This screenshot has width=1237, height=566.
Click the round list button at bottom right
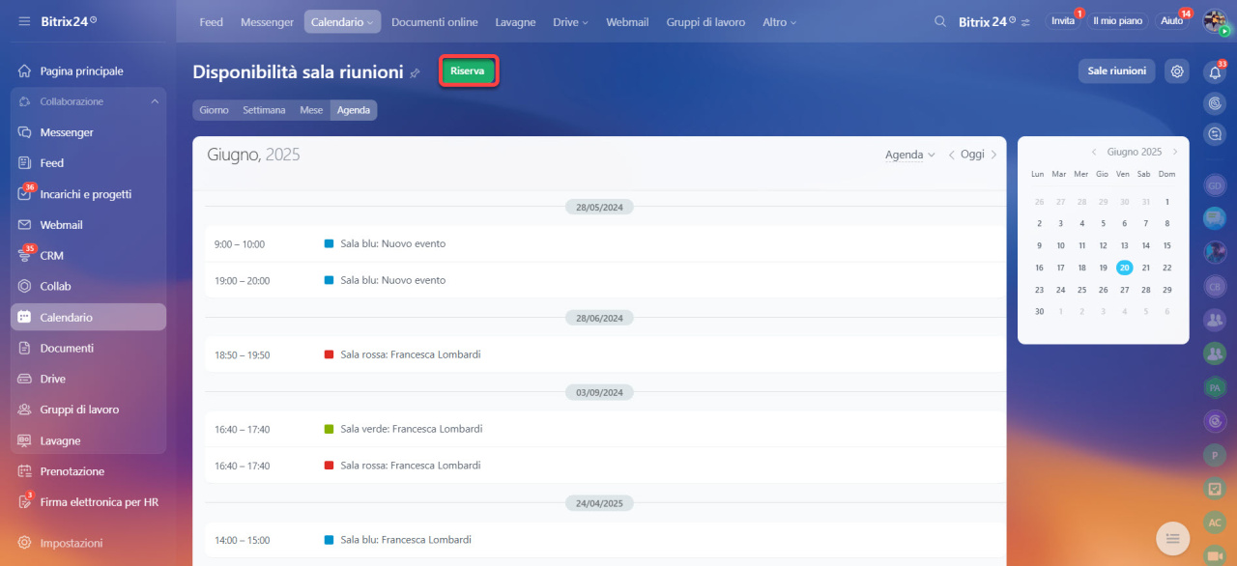(x=1172, y=538)
